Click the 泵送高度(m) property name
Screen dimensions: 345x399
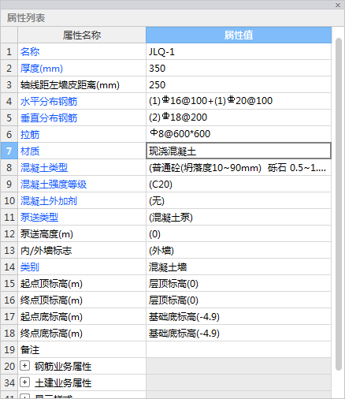coord(46,234)
